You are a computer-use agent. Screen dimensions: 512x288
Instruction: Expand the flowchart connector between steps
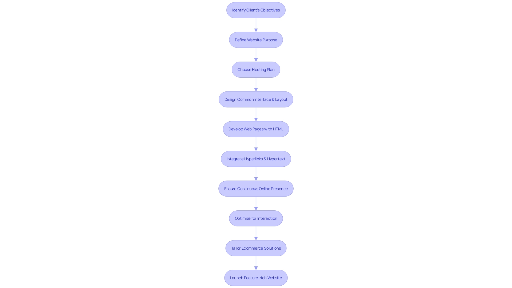pyautogui.click(x=256, y=25)
